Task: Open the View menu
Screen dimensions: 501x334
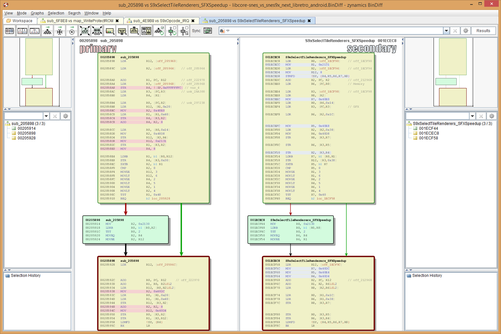Action: point(9,13)
